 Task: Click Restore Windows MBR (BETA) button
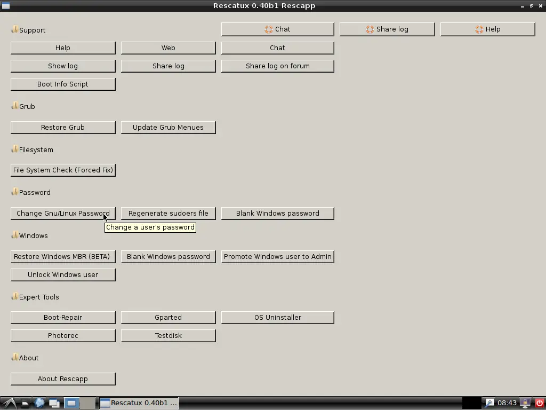(63, 257)
